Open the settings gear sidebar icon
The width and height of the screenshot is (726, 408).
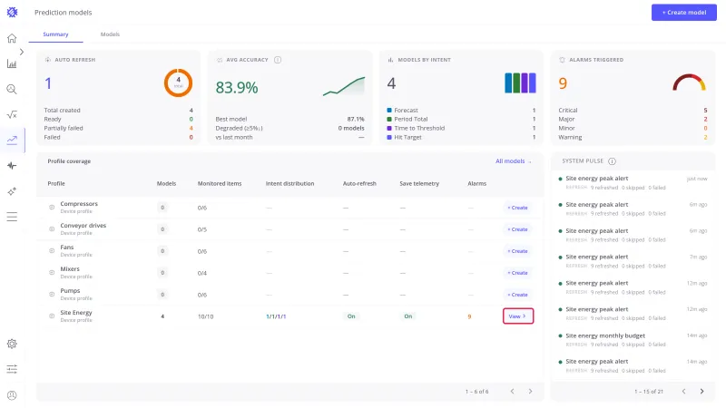pyautogui.click(x=12, y=344)
